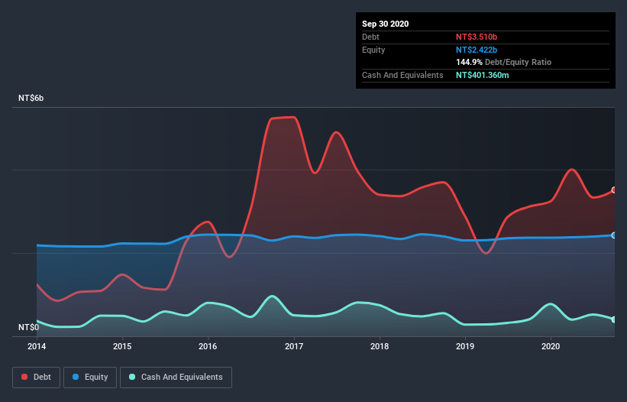
Task: Click the NT$0 y-axis label
Action: [x=29, y=327]
